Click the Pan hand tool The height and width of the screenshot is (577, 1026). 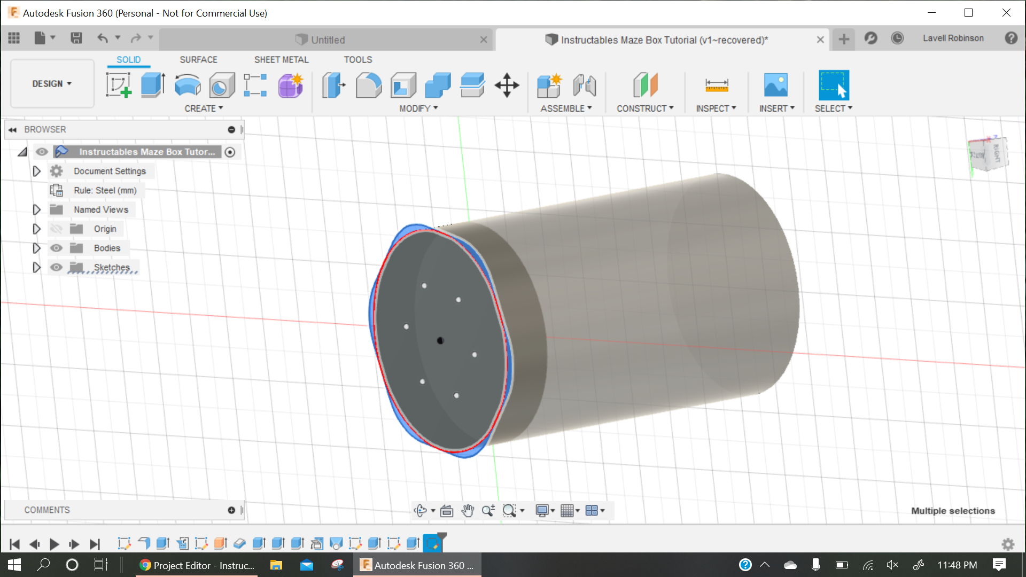click(x=468, y=511)
